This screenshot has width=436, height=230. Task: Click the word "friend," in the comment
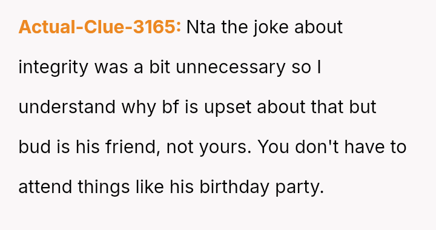pyautogui.click(x=133, y=147)
